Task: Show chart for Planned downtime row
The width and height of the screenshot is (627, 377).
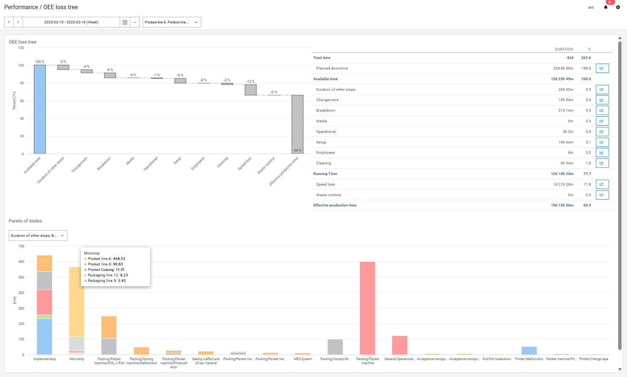Action: [x=602, y=68]
